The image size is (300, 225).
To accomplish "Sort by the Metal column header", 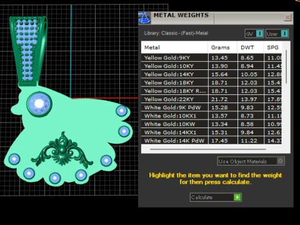I will (174, 47).
